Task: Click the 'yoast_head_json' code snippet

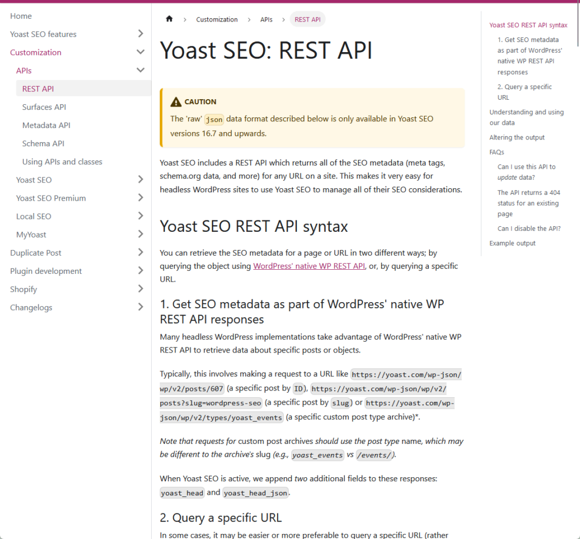Action: 255,493
